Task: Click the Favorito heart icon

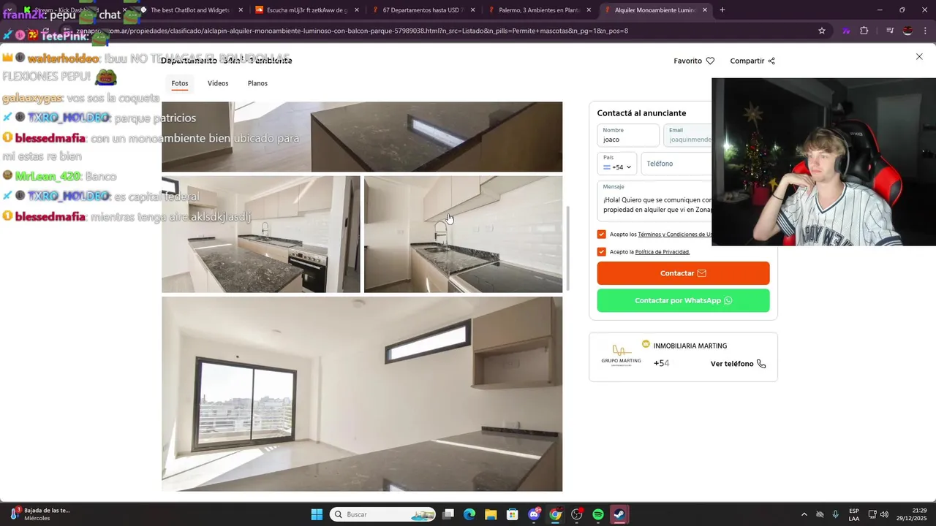Action: pyautogui.click(x=710, y=61)
